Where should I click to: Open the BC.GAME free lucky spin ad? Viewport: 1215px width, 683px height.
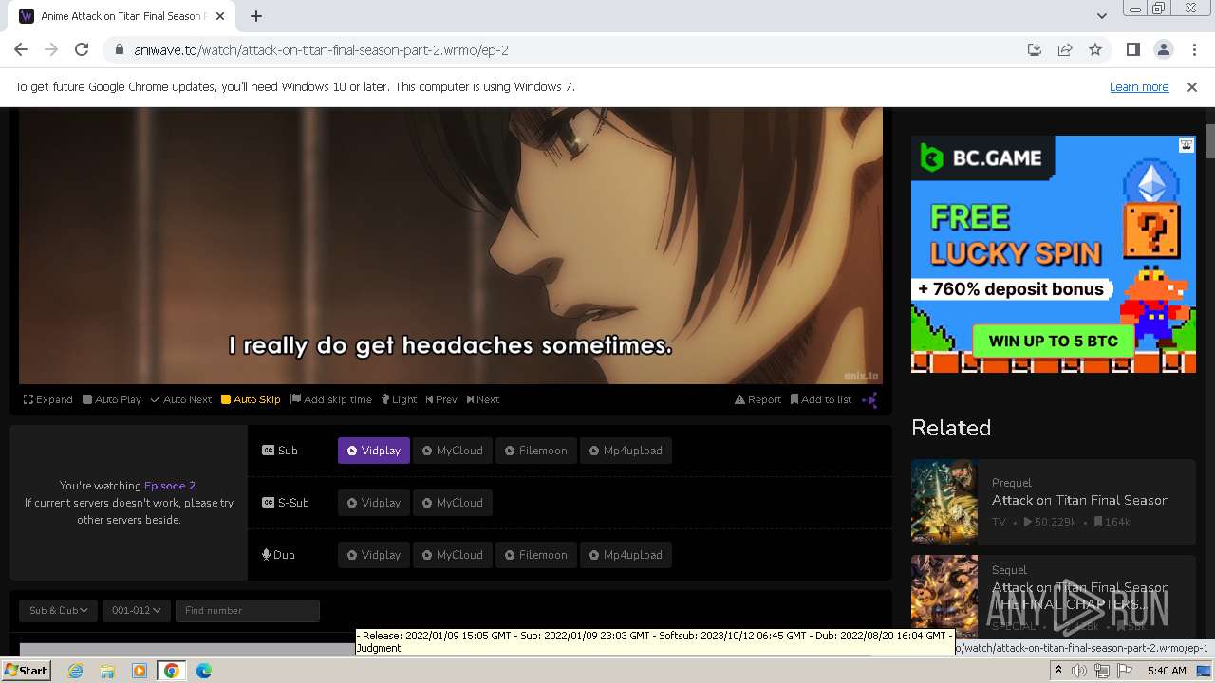1054,254
